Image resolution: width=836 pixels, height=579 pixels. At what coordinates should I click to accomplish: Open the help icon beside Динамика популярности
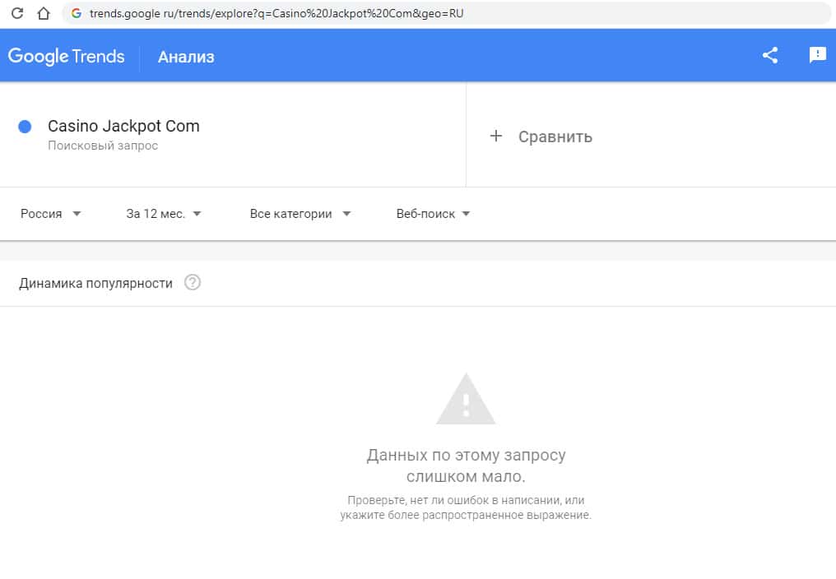193,283
